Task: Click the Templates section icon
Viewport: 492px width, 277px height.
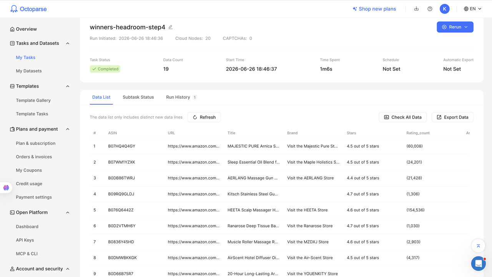Action: (12, 86)
